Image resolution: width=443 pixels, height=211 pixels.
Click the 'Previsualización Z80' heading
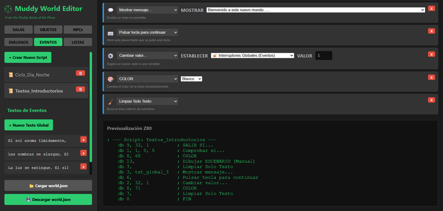point(129,128)
